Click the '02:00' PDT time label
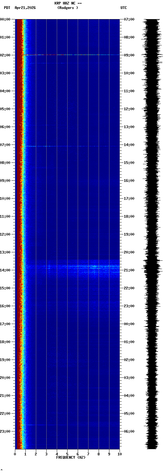This screenshot has height=473, width=165. pyautogui.click(x=5, y=55)
